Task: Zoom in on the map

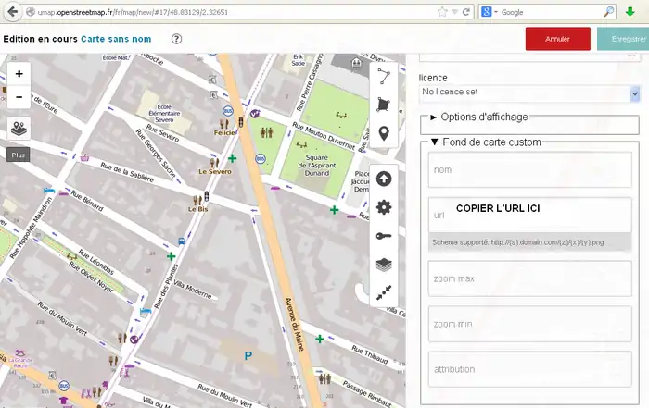Action: [19, 74]
